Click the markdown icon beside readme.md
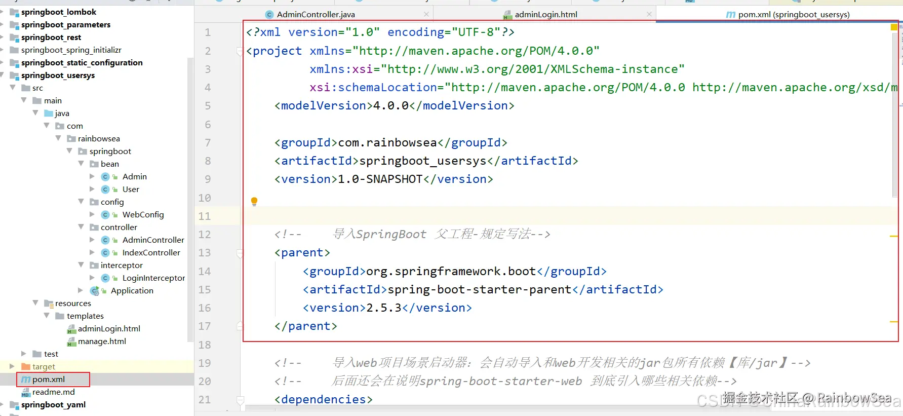The image size is (903, 416). coord(26,392)
